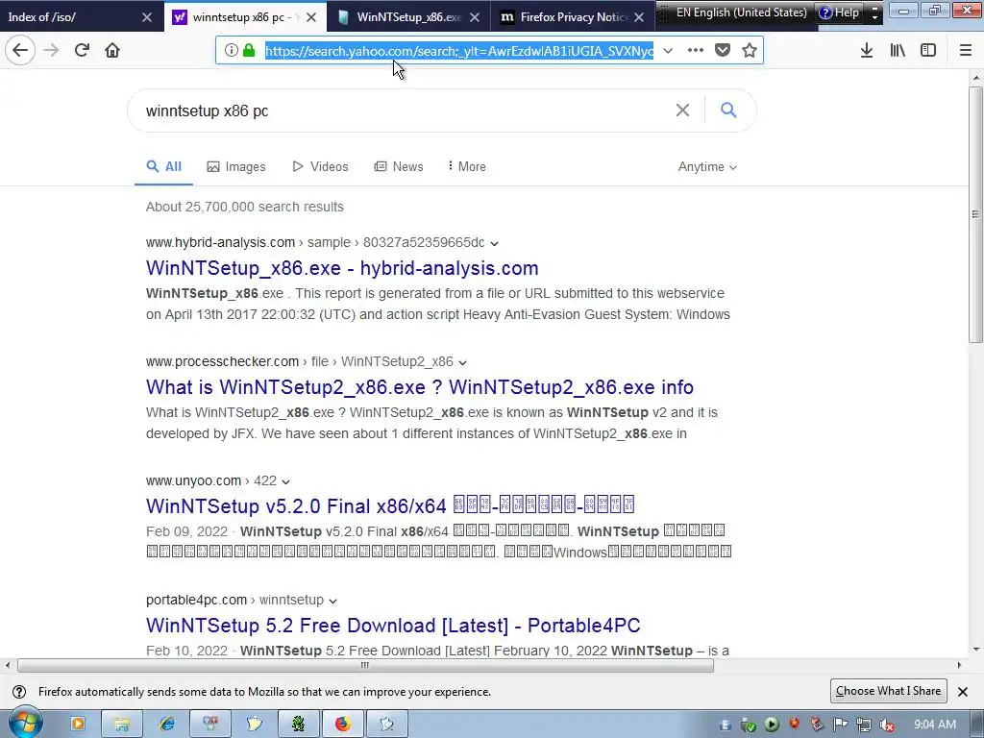Clear the Yahoo search box
Viewport: 984px width, 738px height.
coord(683,111)
